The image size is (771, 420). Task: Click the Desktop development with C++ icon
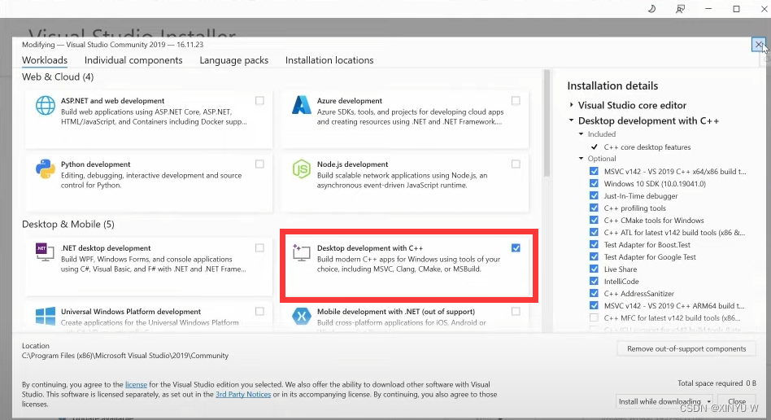click(x=302, y=252)
